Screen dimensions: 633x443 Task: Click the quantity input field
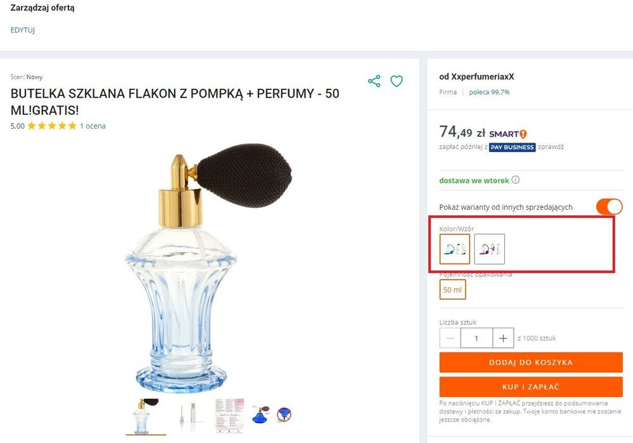click(476, 338)
